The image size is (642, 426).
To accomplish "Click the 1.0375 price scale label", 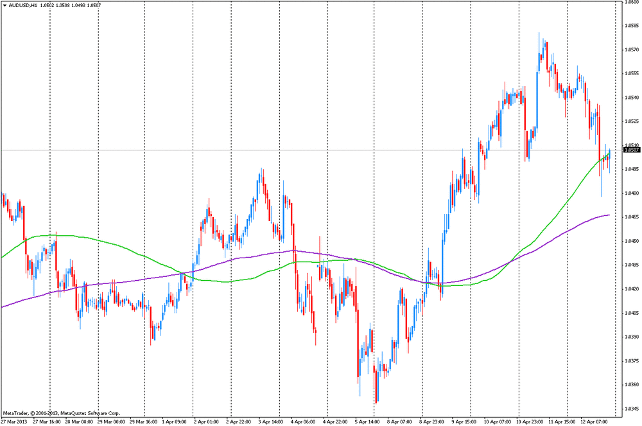I will pyautogui.click(x=632, y=361).
